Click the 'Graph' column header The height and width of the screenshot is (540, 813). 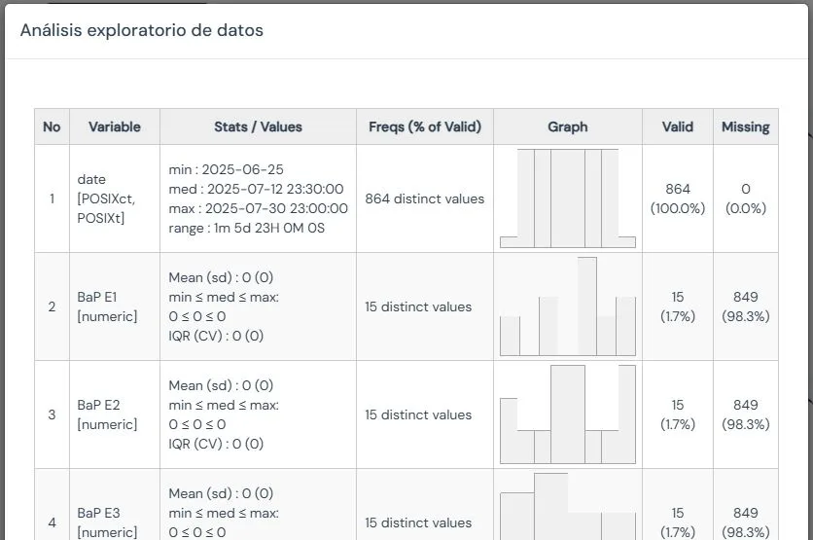(x=568, y=126)
